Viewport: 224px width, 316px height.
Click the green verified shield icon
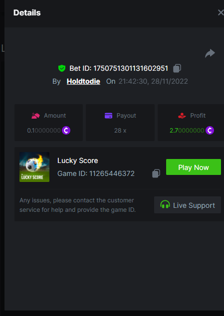(x=62, y=68)
